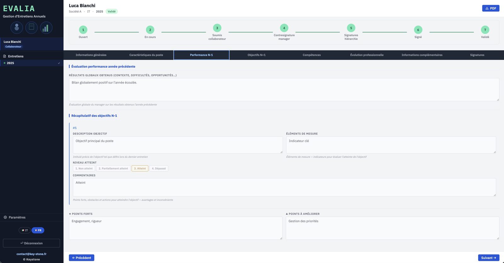Click the "© Keystone" footer text

[31, 260]
